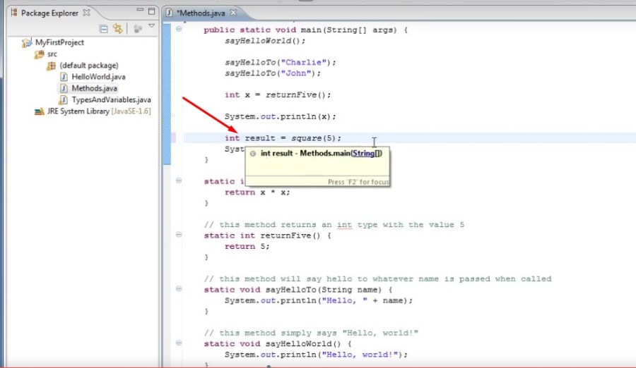Viewport: 636px width, 368px height.
Task: Close the Package Explorer view tab
Action: [x=86, y=13]
